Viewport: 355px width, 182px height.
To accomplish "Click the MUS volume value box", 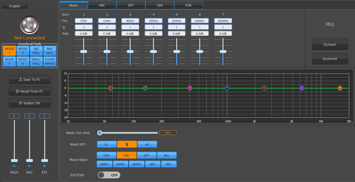I will tap(14, 116).
